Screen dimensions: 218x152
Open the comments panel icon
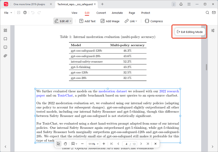(5, 47)
